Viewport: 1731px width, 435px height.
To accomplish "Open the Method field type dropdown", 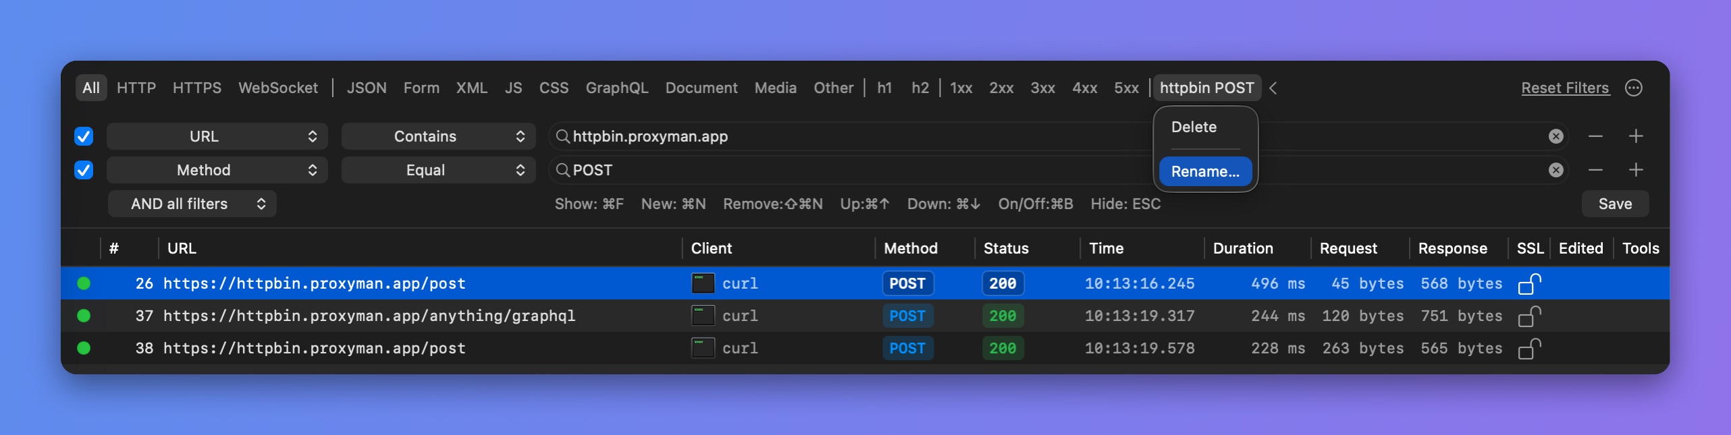I will [217, 170].
